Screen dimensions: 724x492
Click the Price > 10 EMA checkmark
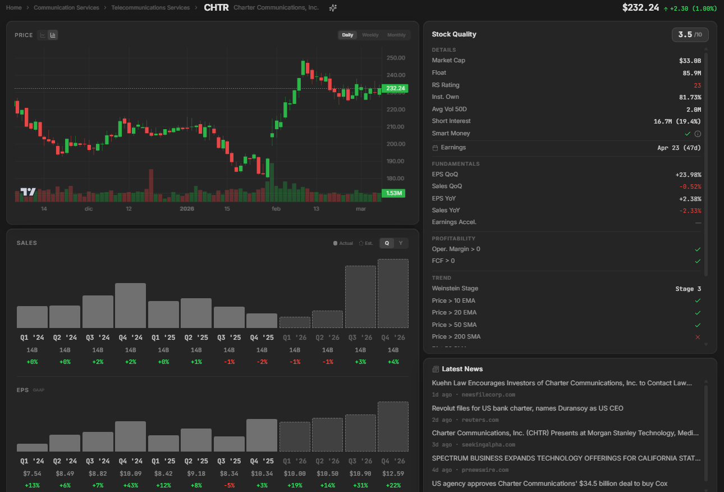coord(698,300)
